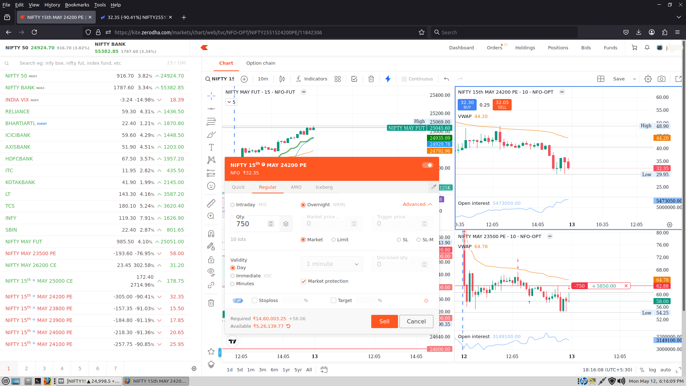Select the crosshair cursor drawing tool
The height and width of the screenshot is (386, 686).
(x=211, y=95)
